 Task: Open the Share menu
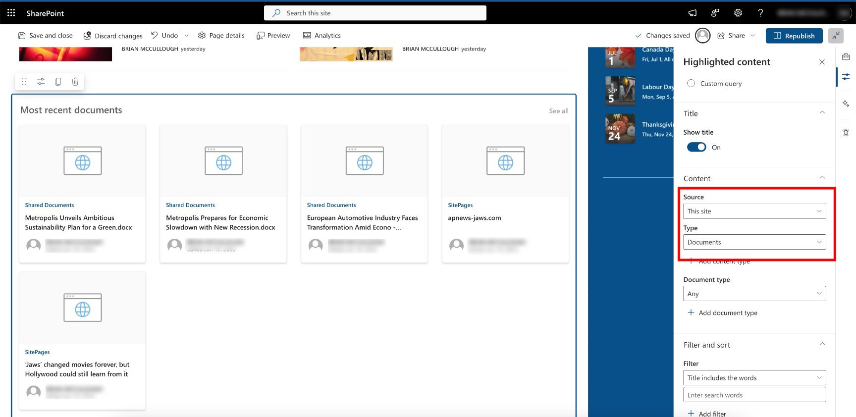pos(736,36)
